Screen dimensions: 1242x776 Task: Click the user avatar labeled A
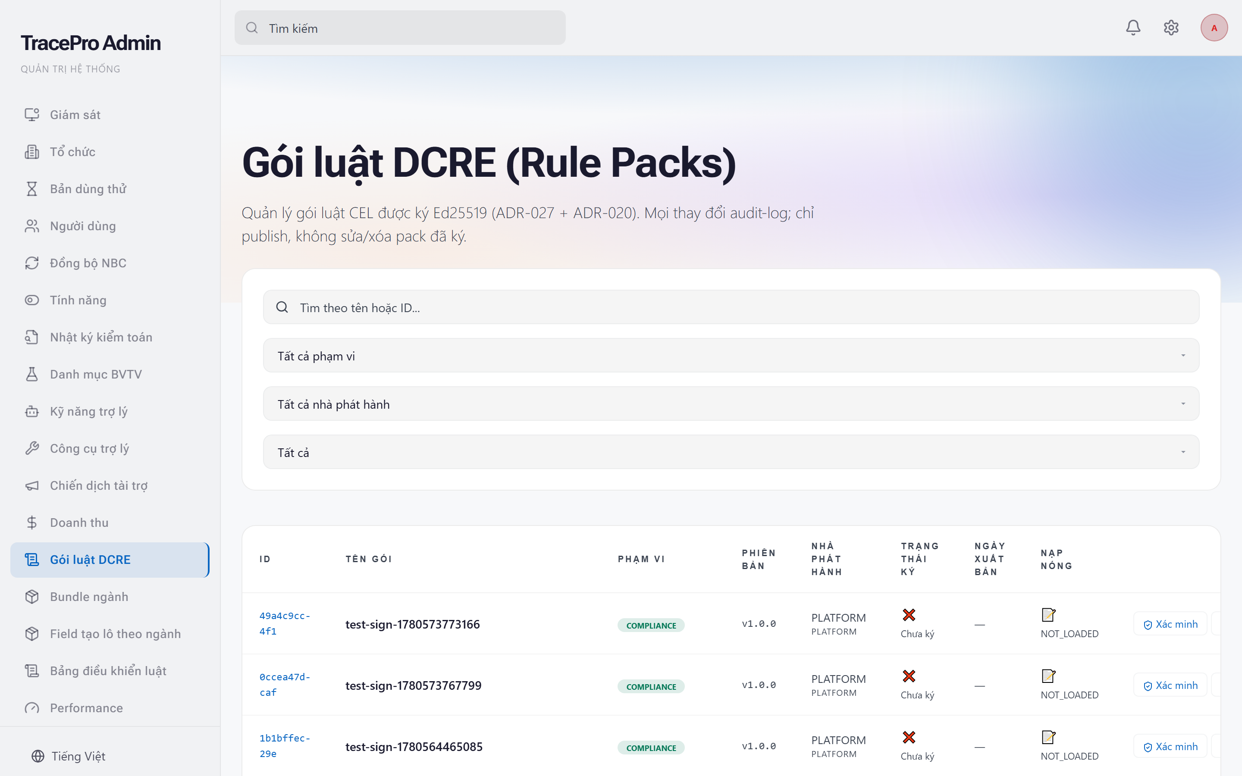pos(1214,28)
